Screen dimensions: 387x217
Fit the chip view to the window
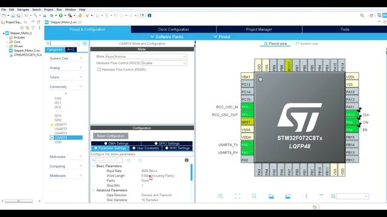pos(237,196)
